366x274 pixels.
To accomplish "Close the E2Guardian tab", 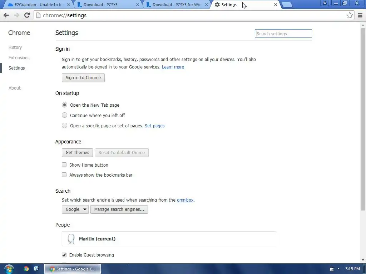I will click(x=69, y=5).
